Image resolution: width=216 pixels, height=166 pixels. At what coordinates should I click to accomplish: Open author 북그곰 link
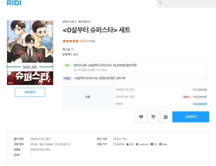(67, 49)
